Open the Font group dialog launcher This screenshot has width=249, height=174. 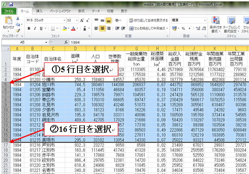(x=89, y=36)
